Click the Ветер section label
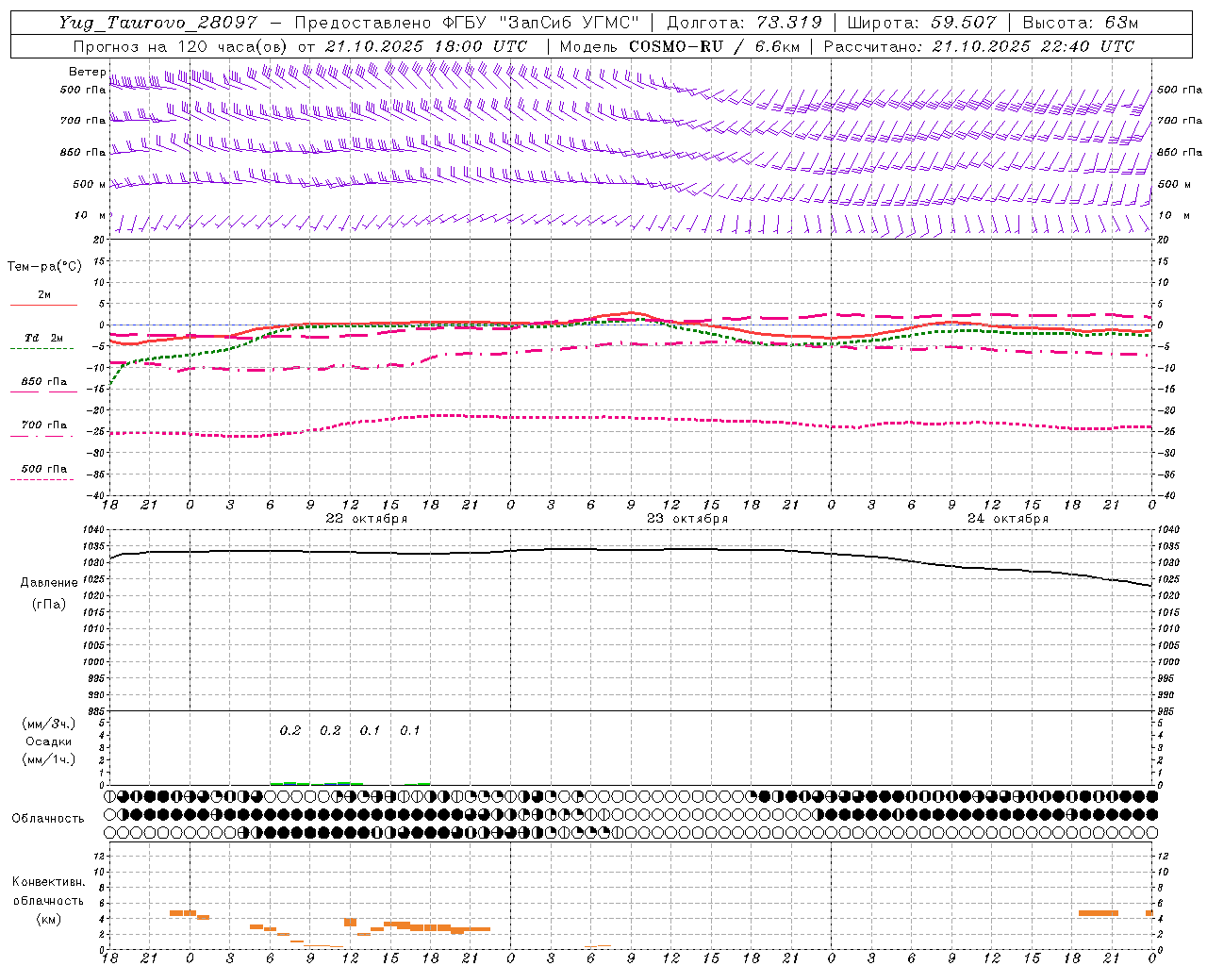This screenshot has width=1207, height=966. [x=88, y=72]
